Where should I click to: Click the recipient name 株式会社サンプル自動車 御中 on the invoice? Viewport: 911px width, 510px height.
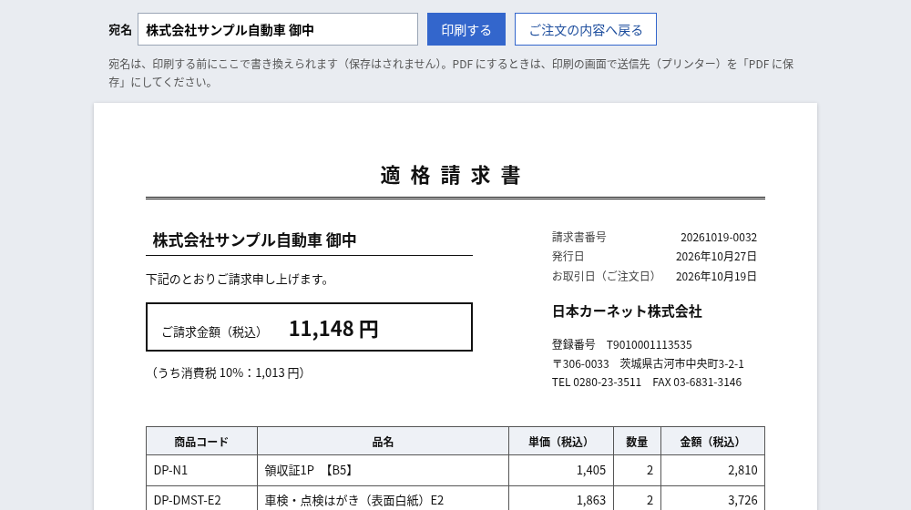(x=254, y=240)
